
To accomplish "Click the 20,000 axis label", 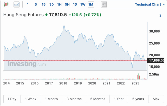I will pyautogui.click(x=154, y=55).
